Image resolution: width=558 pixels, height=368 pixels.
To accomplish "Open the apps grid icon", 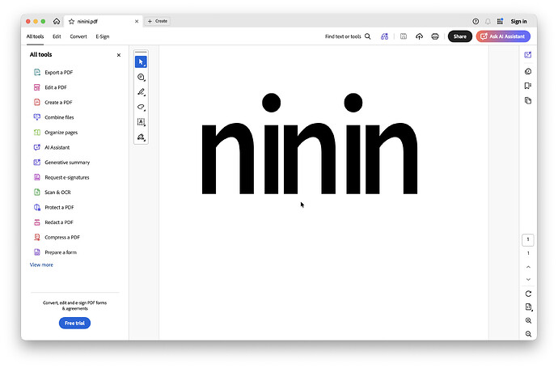I will (x=500, y=21).
